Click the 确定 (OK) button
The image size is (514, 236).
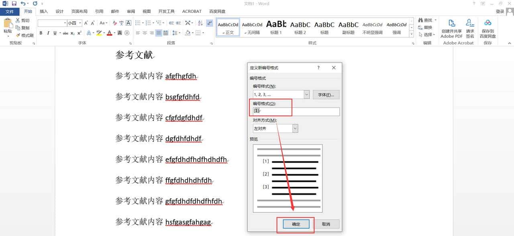[296, 224]
